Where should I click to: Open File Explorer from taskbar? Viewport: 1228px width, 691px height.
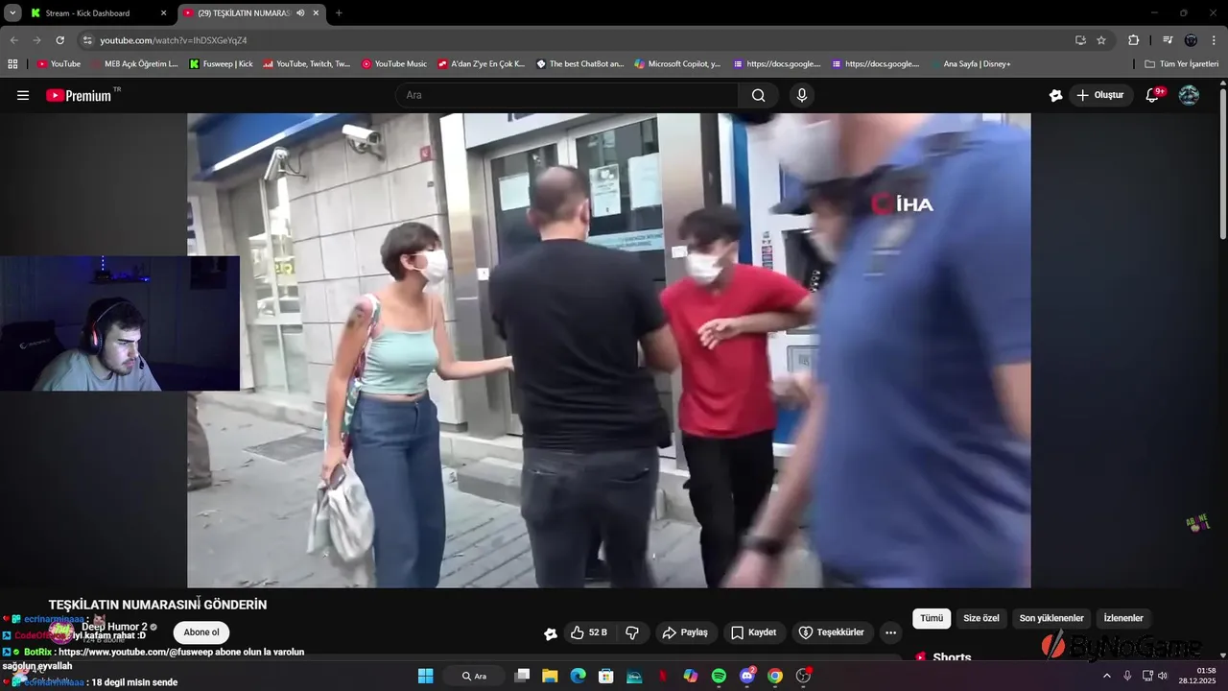[550, 676]
